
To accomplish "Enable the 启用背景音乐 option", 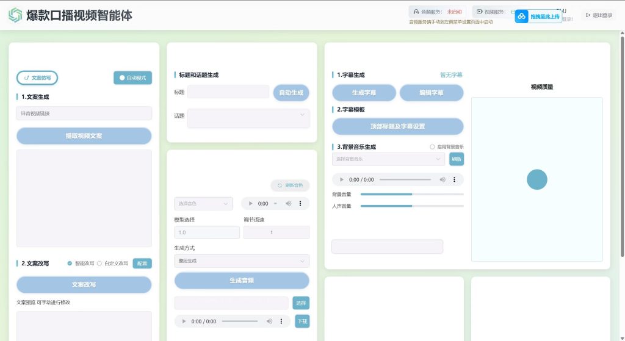I will tap(432, 147).
